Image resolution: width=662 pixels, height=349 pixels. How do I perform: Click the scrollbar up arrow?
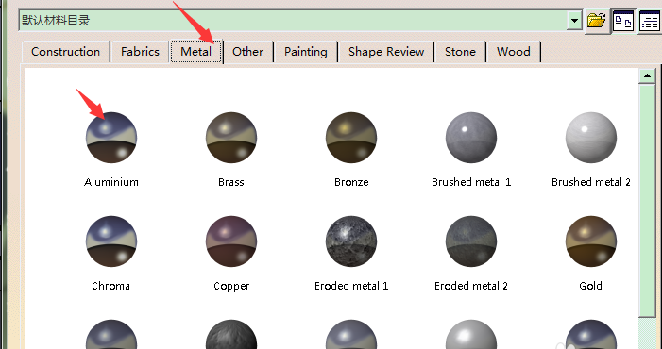click(647, 75)
